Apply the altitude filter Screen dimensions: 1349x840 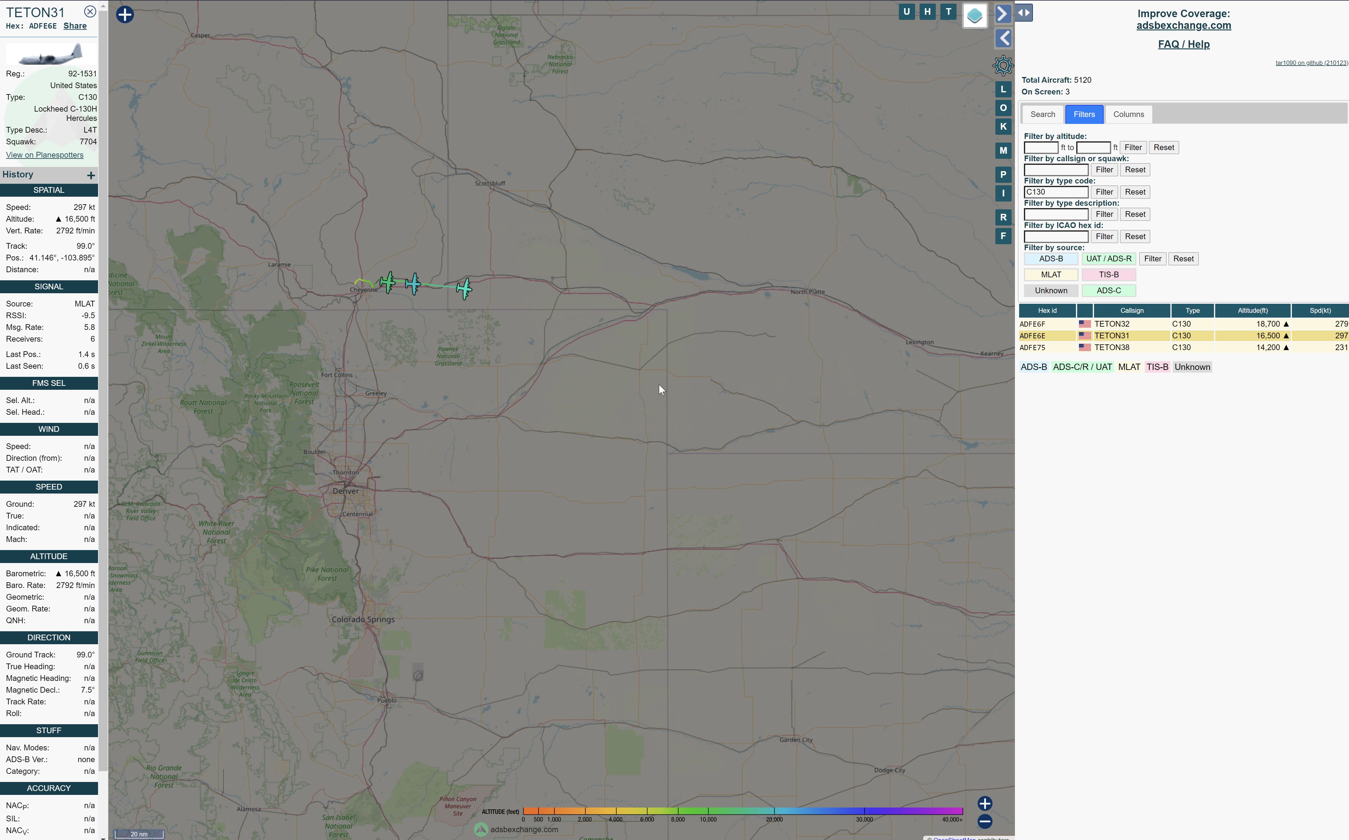coord(1133,148)
